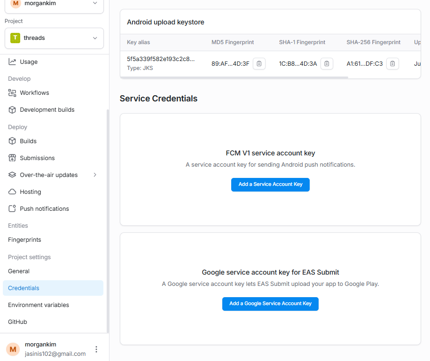Screen dimensions: 430x361
Task: Open the Usage page
Action: click(53, 61)
